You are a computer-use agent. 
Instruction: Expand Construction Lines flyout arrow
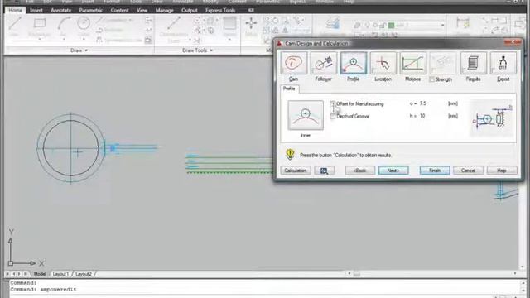(190, 40)
